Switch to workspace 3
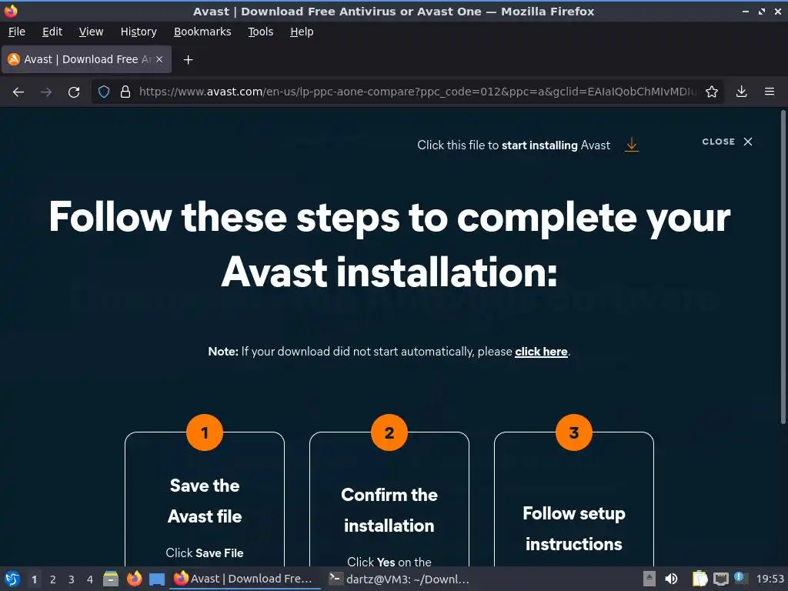 pyautogui.click(x=72, y=579)
